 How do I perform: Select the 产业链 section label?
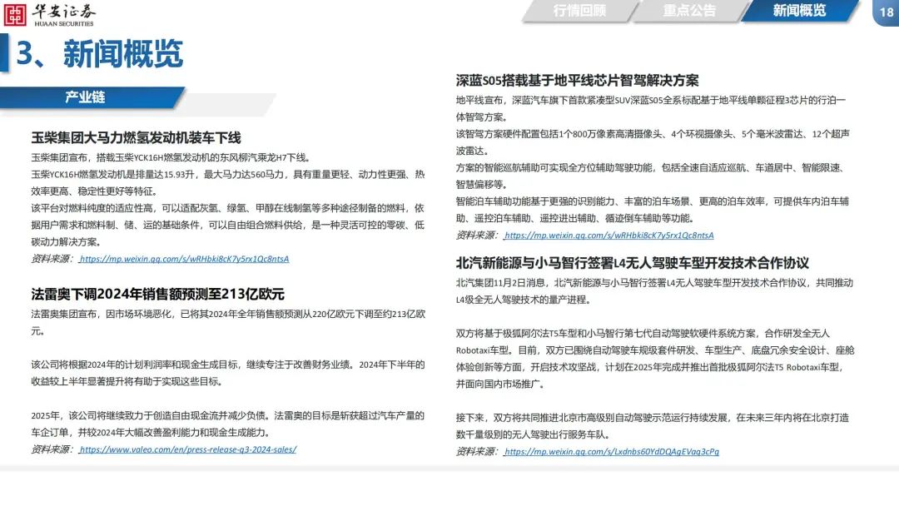(x=85, y=97)
